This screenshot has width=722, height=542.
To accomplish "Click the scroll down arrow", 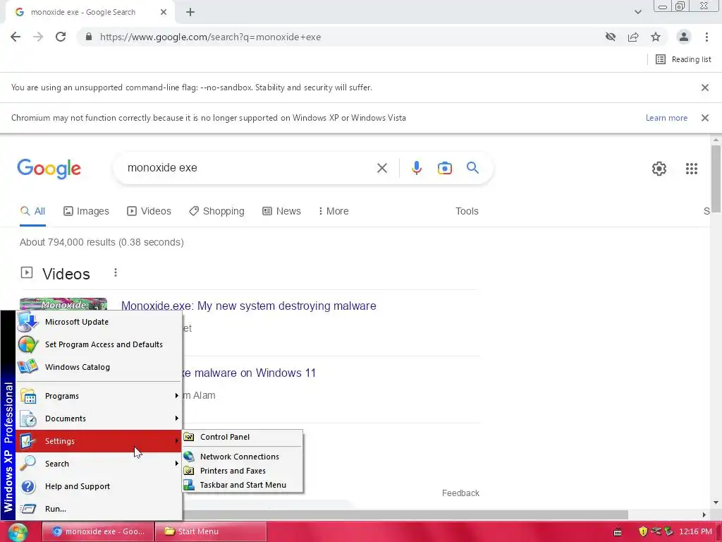I will [x=716, y=502].
